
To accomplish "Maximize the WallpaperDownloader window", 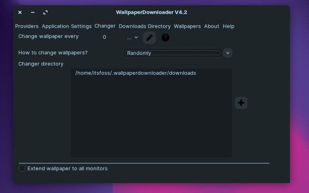I will click(x=45, y=12).
